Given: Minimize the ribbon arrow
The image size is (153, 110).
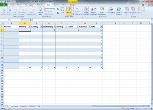Looking at the screenshot, I should pos(140,5).
